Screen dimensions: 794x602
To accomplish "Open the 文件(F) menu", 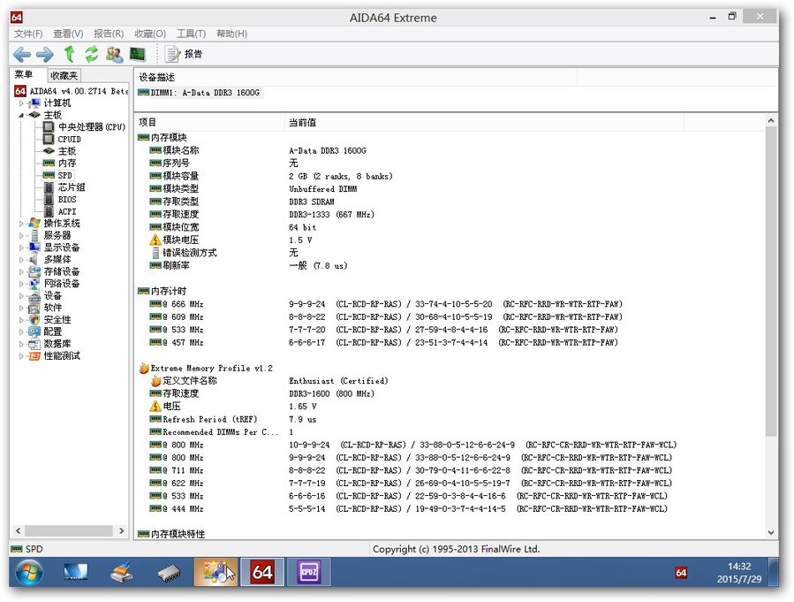I will click(28, 34).
